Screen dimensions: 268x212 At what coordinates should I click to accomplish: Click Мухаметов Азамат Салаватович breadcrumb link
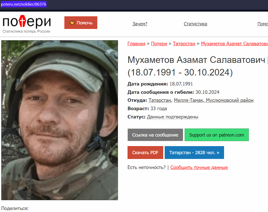[234, 44]
